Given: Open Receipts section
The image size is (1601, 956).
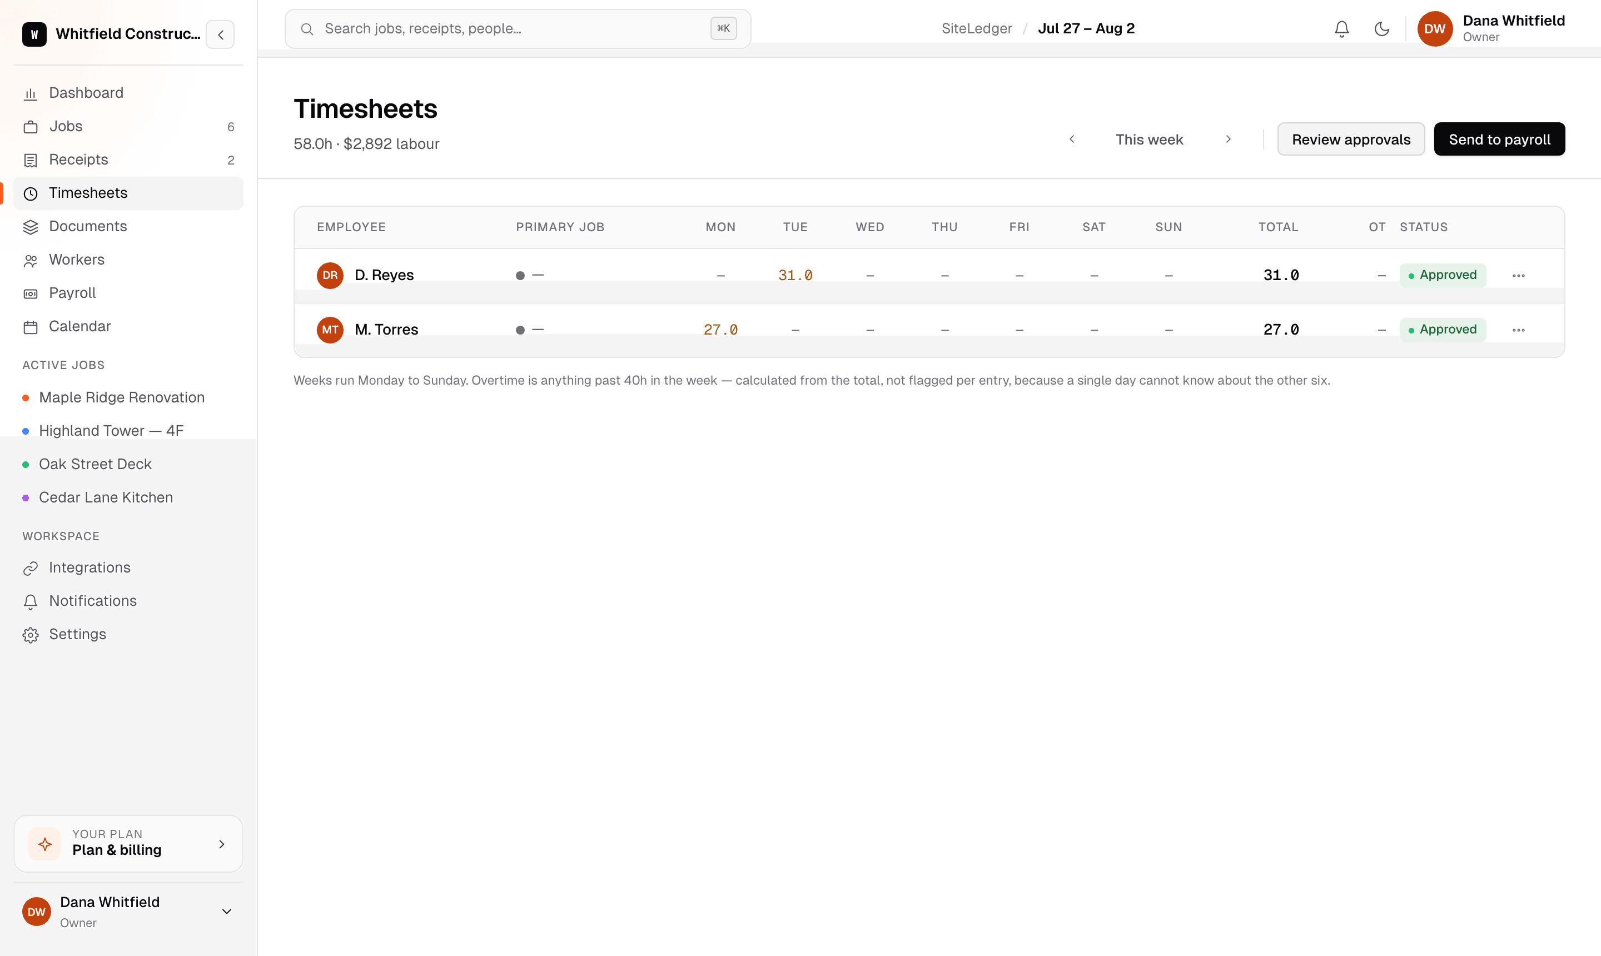Looking at the screenshot, I should (128, 160).
